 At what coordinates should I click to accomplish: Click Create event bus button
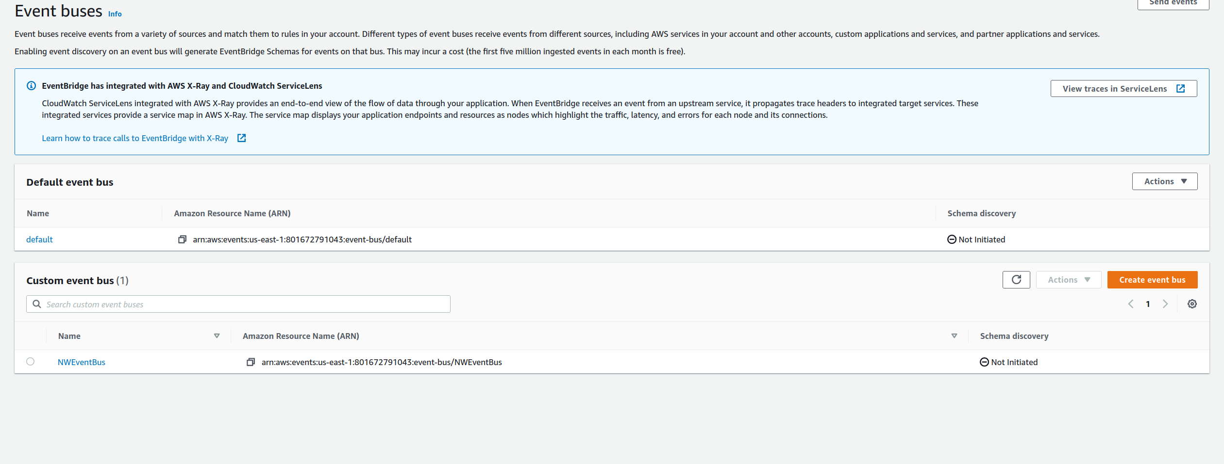click(1152, 280)
